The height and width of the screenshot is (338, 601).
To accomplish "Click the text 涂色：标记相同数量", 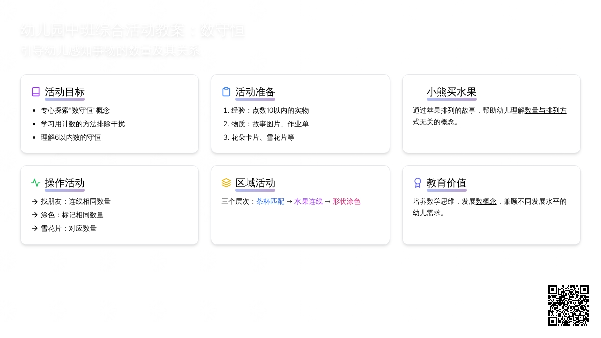I will [x=72, y=215].
